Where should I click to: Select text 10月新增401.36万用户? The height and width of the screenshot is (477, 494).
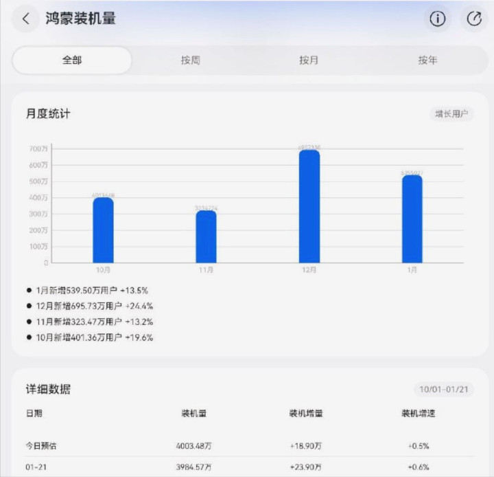tap(79, 337)
